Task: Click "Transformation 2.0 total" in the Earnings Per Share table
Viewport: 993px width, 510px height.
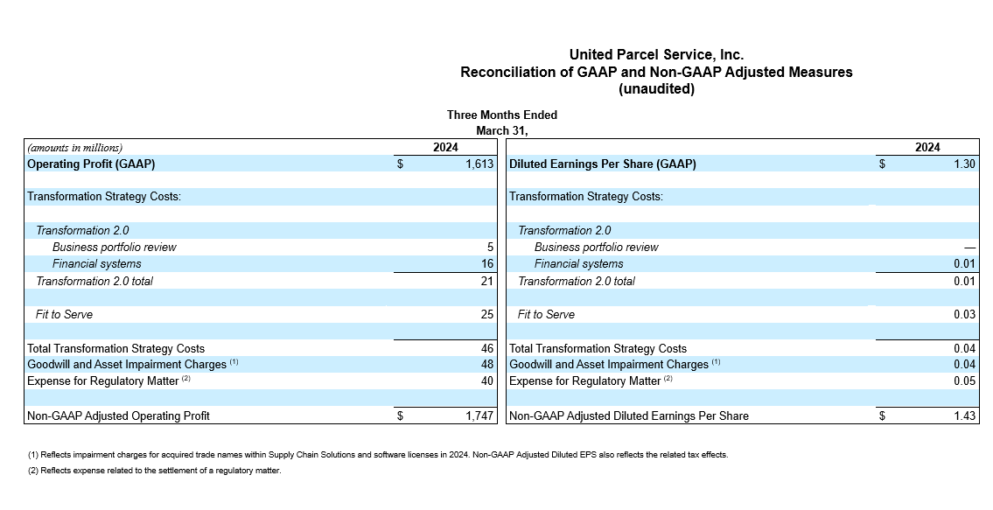Action: (x=577, y=281)
